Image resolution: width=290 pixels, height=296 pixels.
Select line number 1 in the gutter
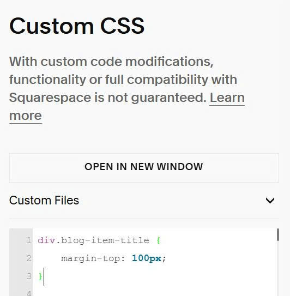click(29, 240)
